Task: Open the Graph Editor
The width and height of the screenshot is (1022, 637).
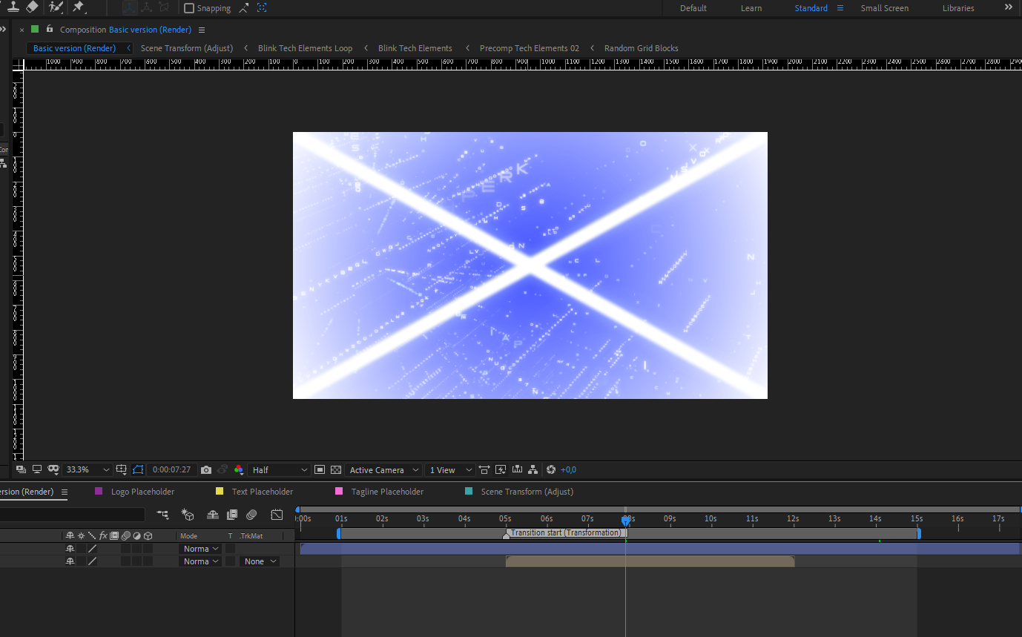Action: click(277, 514)
